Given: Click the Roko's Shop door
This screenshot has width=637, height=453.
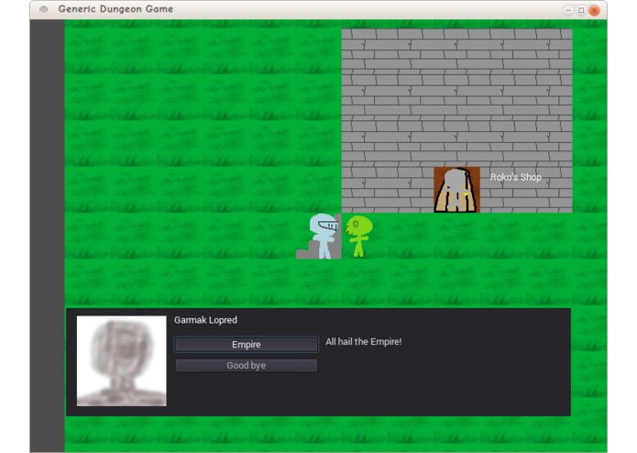Looking at the screenshot, I should point(456,190).
